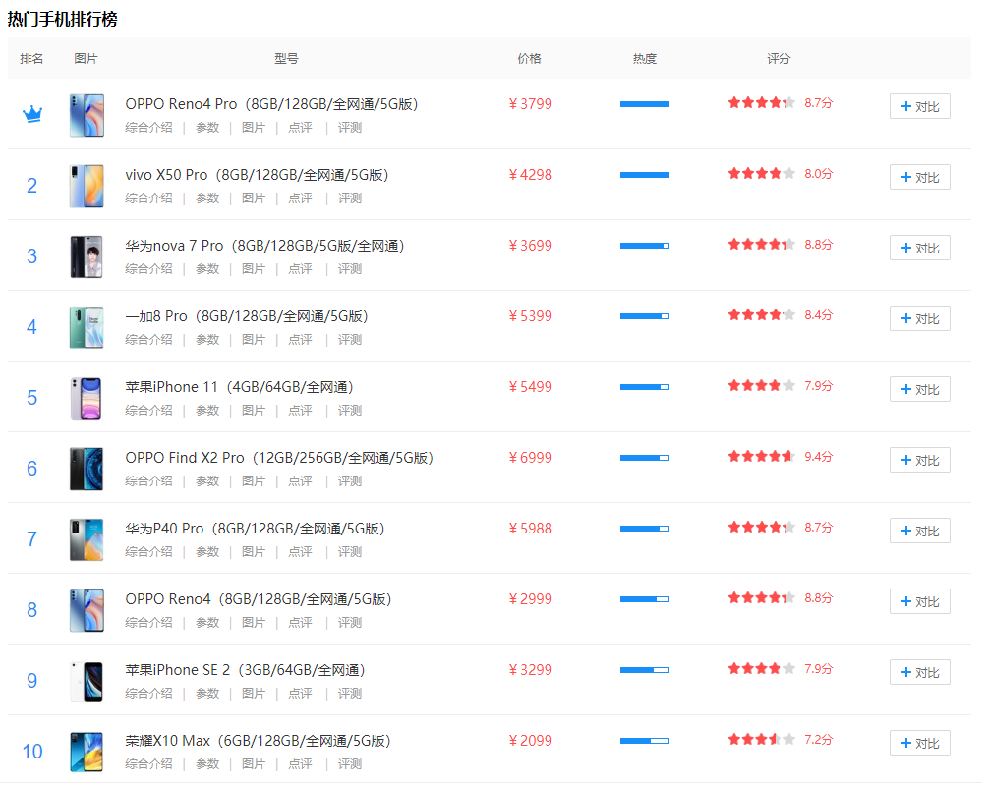View 图片 link for 荣耀X10 Max

pos(254,764)
